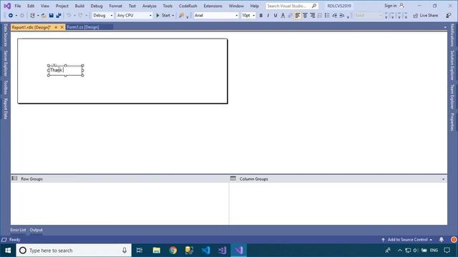
Task: Click the Windows taskbar search box
Action: [74, 251]
